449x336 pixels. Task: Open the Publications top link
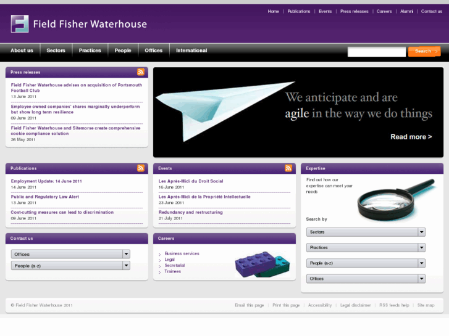click(x=299, y=12)
